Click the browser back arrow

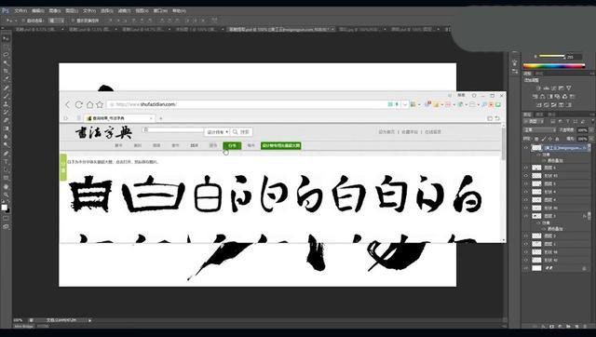[x=68, y=104]
